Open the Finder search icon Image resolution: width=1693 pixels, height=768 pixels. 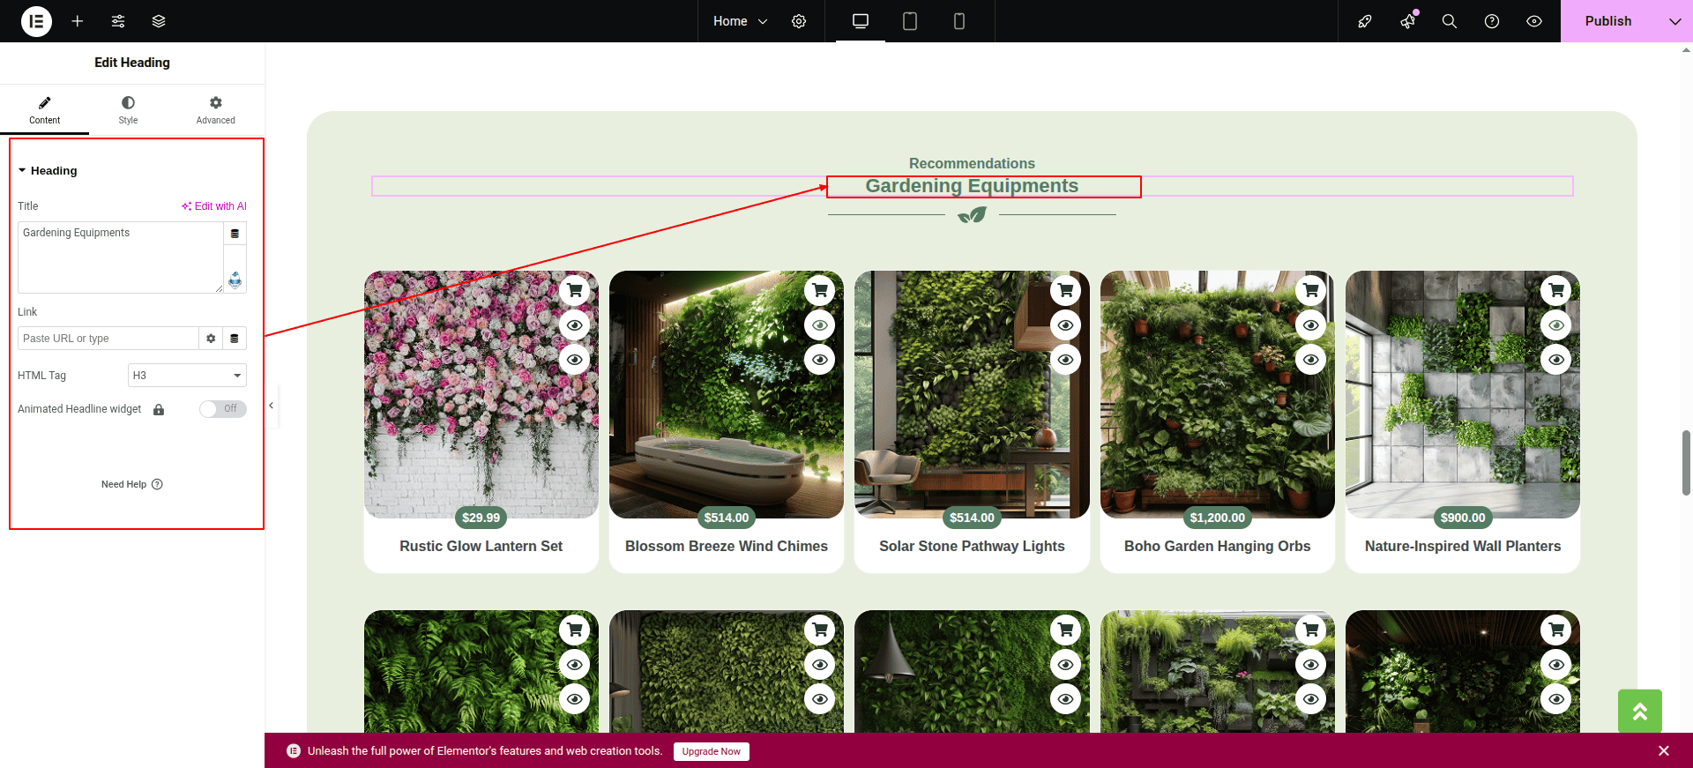[x=1450, y=21]
